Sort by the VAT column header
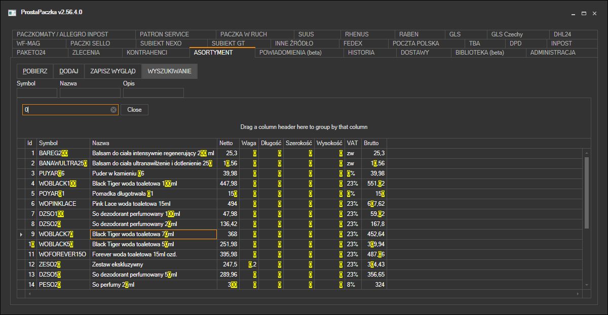Screen dimensions: 608x315 click(x=353, y=143)
